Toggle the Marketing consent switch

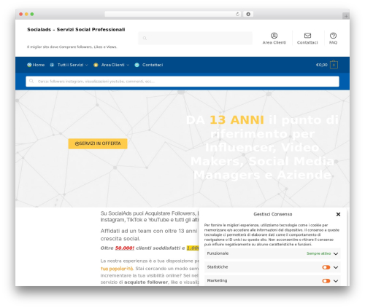coord(326,281)
